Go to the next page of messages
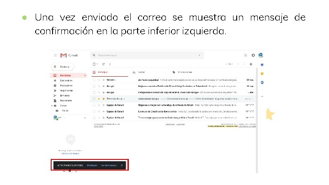This screenshot has height=185, width=329. click(x=244, y=64)
